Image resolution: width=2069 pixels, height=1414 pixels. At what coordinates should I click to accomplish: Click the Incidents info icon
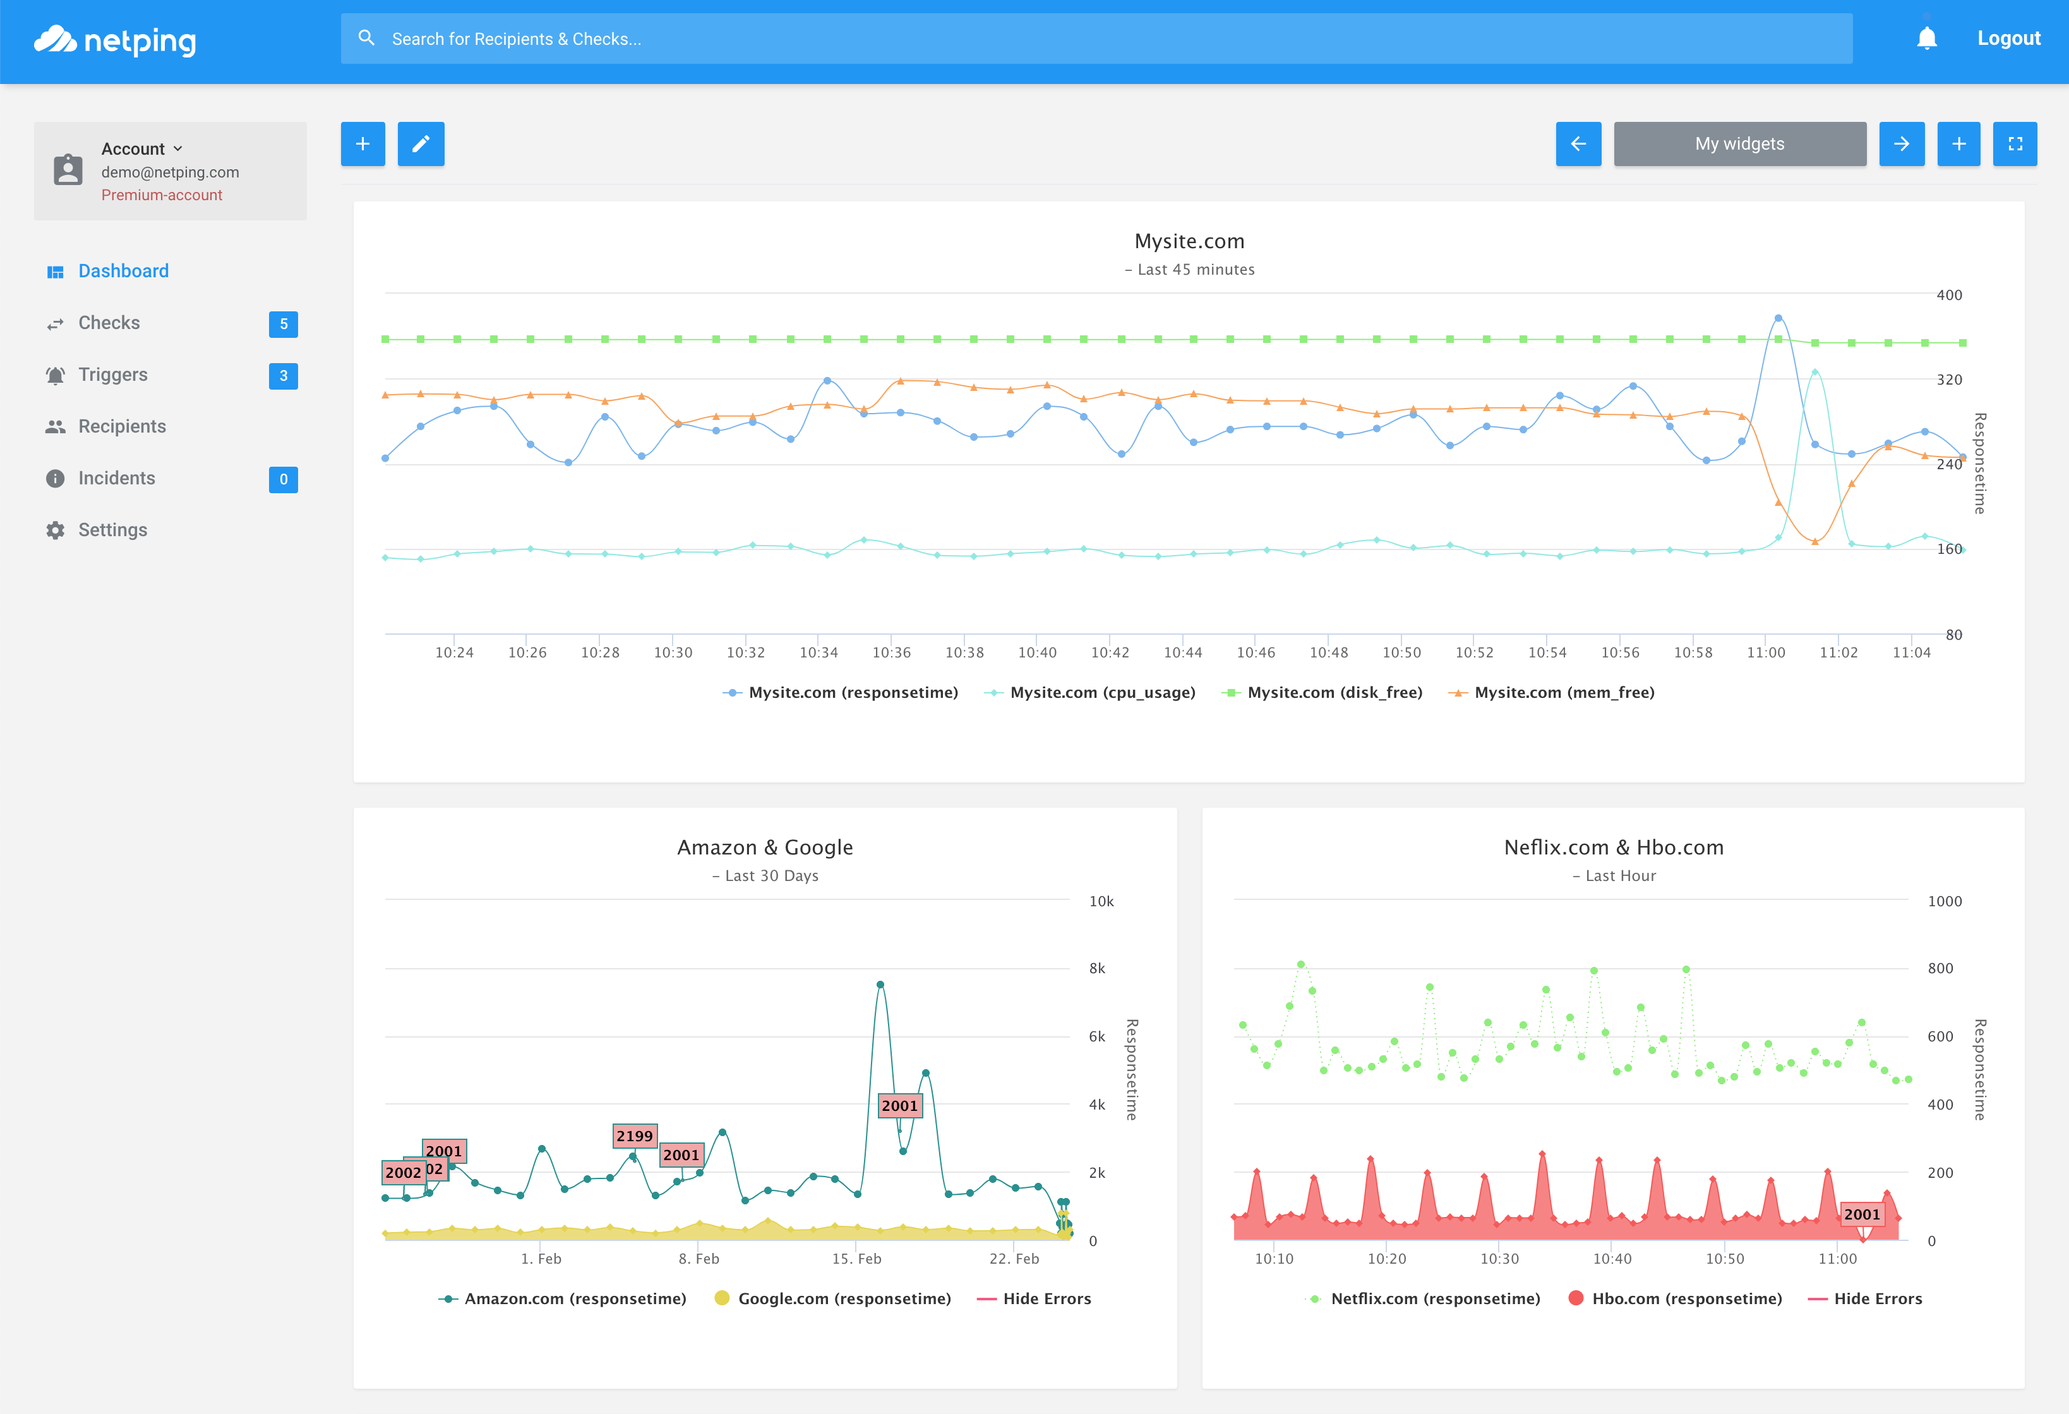point(55,478)
